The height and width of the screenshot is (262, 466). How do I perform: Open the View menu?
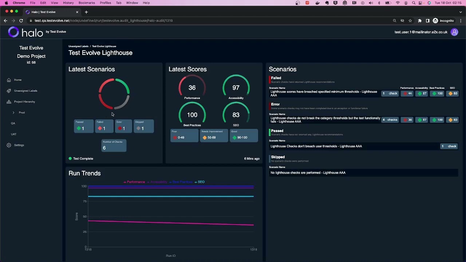[x=54, y=3]
